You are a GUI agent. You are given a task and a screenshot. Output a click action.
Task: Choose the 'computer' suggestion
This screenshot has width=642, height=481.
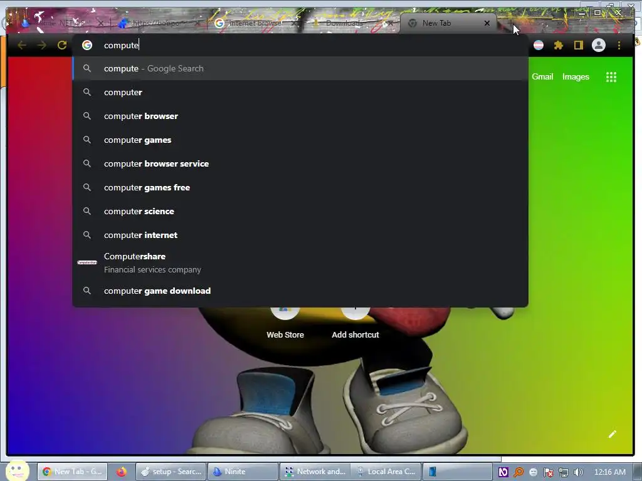tap(300, 92)
